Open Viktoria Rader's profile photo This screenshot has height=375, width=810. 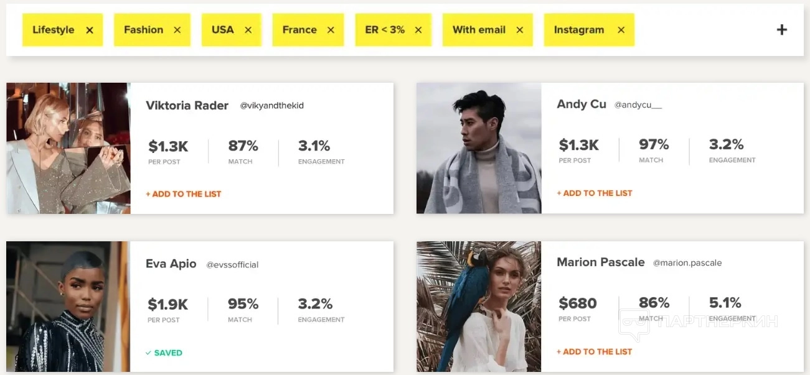point(68,148)
